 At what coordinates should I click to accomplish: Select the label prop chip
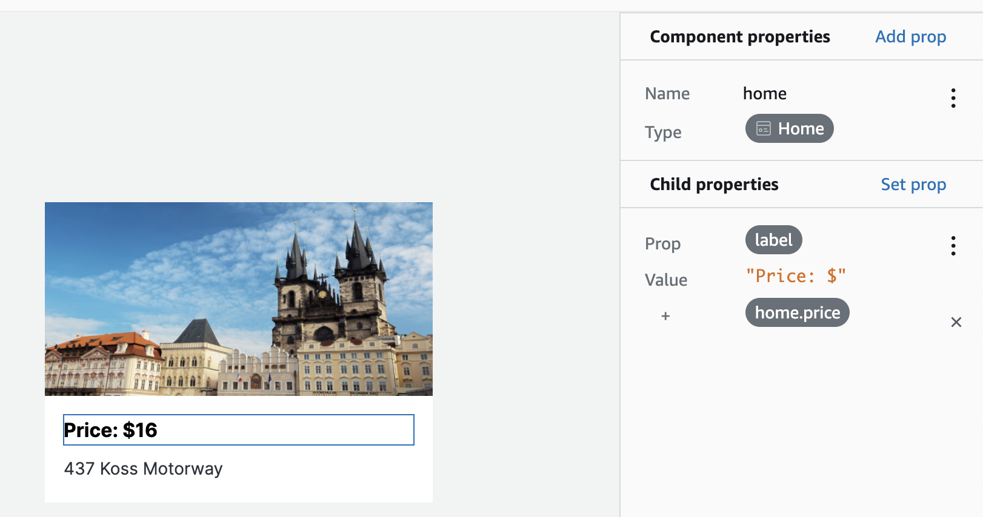[x=773, y=240]
